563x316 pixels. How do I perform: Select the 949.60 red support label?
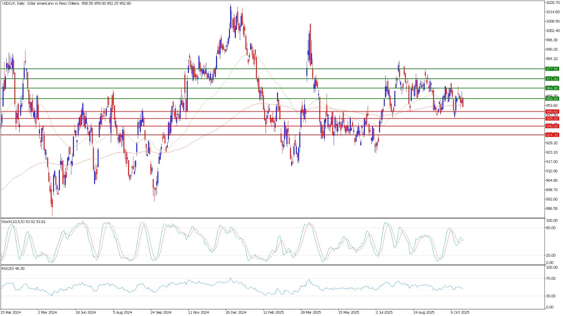click(552, 112)
